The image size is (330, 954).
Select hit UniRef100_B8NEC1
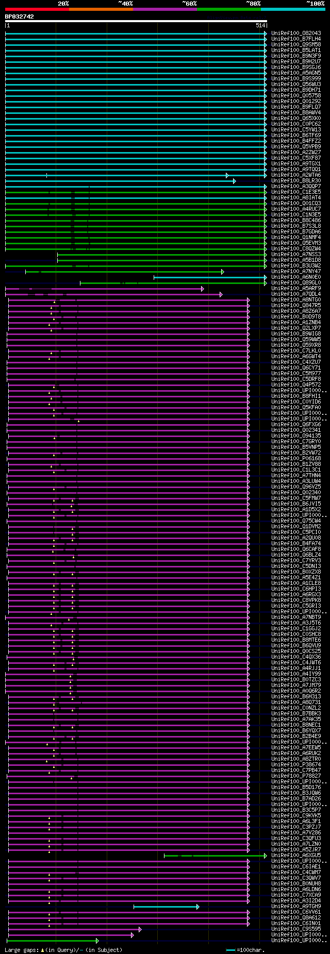(x=296, y=725)
